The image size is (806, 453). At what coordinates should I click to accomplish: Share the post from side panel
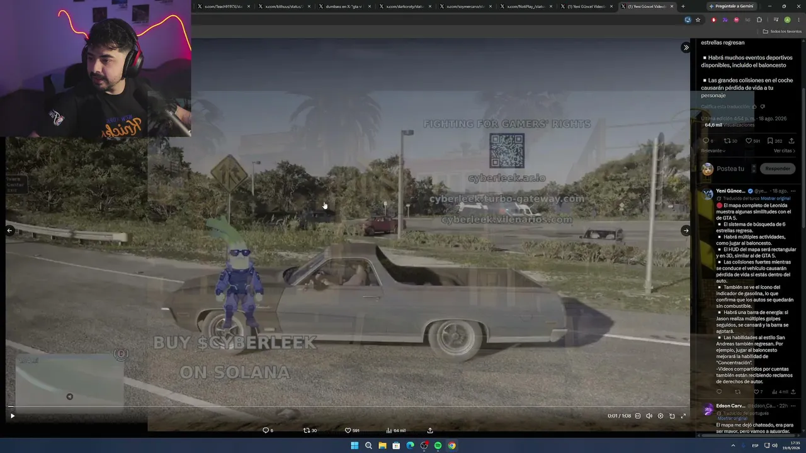tap(792, 141)
